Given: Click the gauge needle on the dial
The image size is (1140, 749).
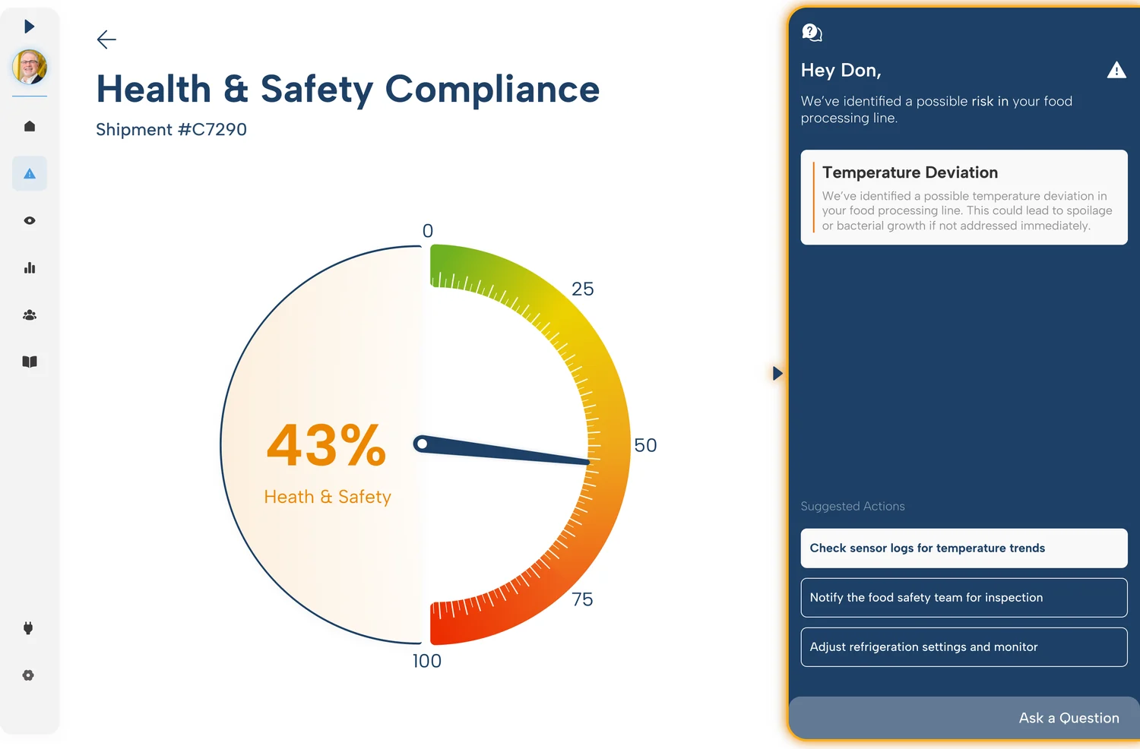Looking at the screenshot, I should [x=502, y=450].
